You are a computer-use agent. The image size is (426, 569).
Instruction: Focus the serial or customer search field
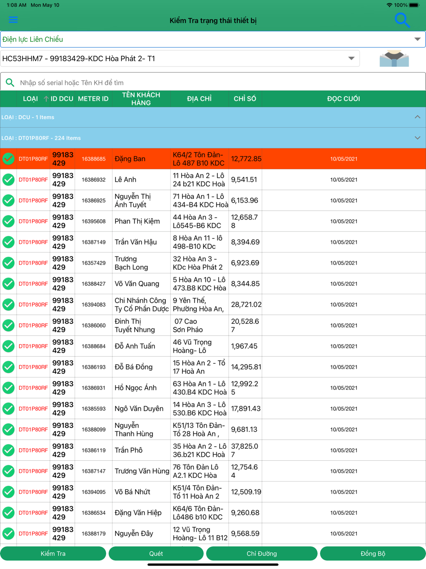click(x=213, y=82)
